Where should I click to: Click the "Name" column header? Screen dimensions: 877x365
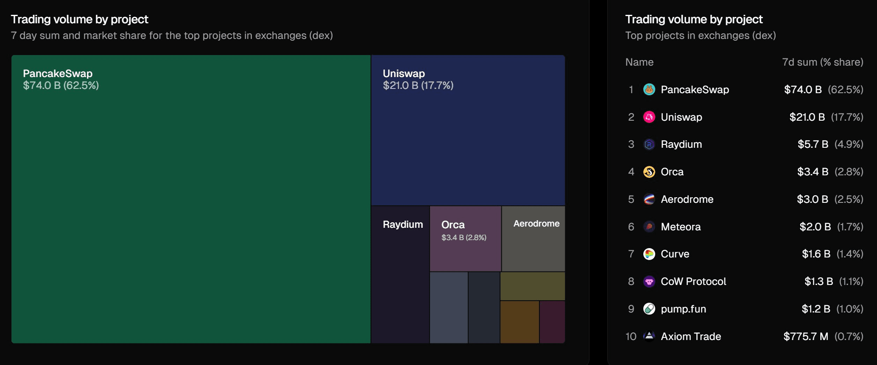[x=639, y=62]
